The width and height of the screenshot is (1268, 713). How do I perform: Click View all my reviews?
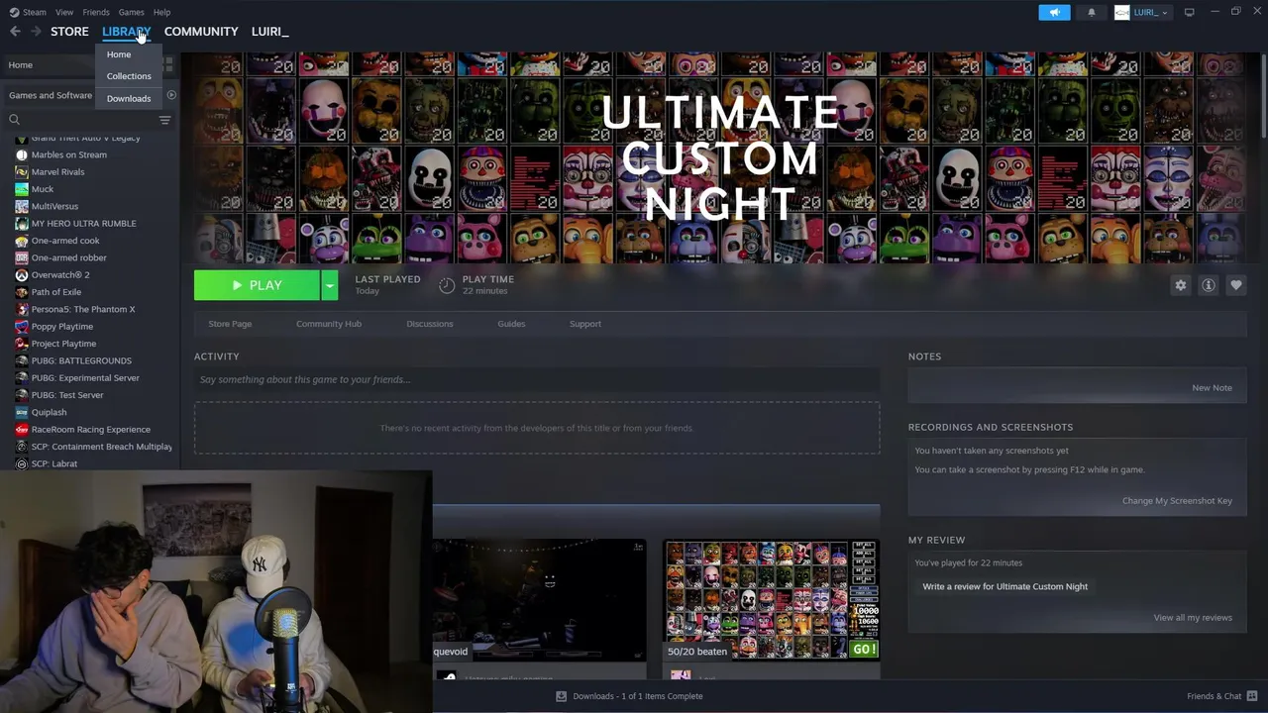(1193, 618)
